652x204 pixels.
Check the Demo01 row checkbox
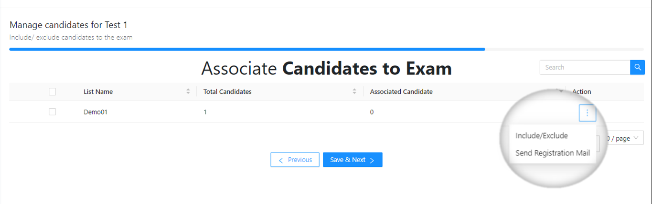click(53, 112)
